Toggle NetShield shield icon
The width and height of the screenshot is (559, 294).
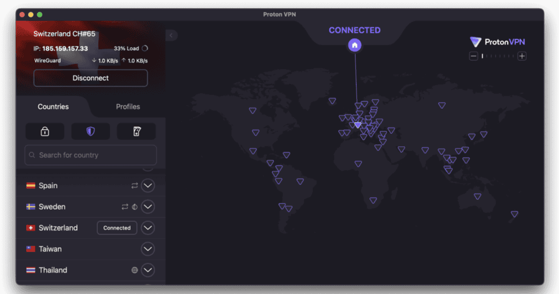tap(90, 131)
